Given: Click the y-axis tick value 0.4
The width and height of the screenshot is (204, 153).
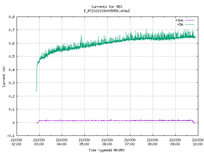Looking at the screenshot, I should pos(12,70).
